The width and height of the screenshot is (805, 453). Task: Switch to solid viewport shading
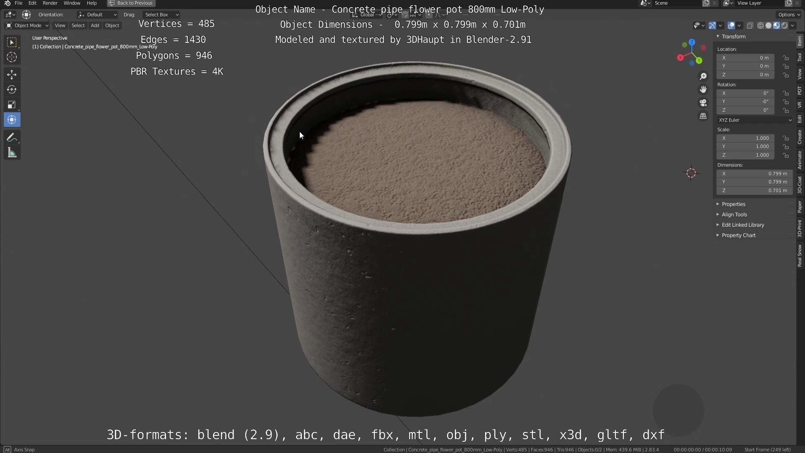coord(769,26)
